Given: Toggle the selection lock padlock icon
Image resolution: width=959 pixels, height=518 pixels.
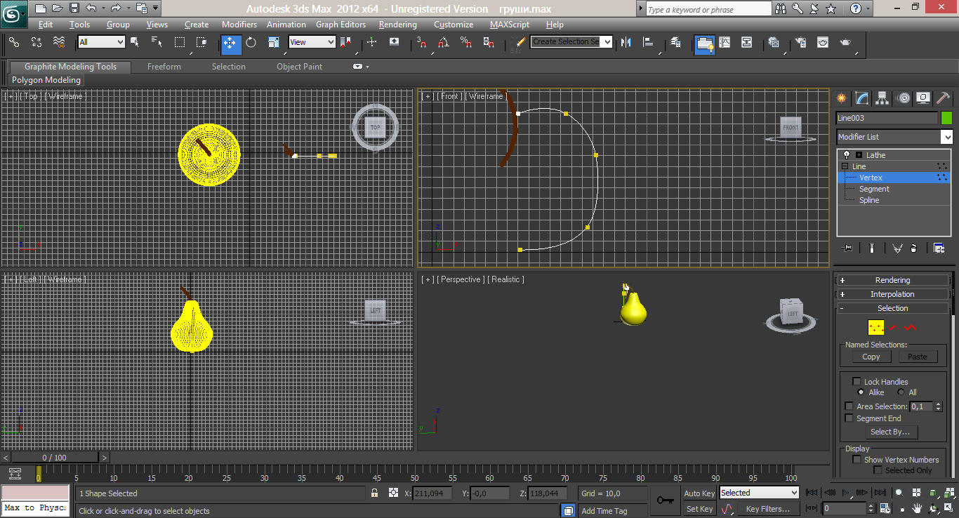Looking at the screenshot, I should tap(375, 493).
